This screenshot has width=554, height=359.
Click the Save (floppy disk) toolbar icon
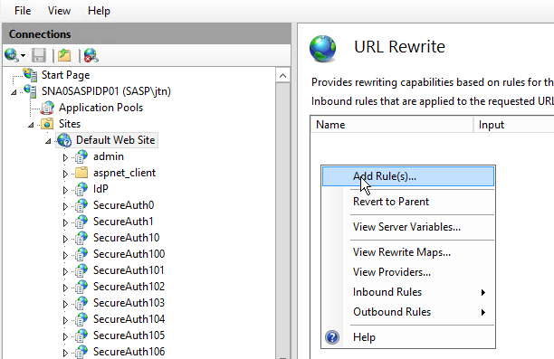click(39, 56)
